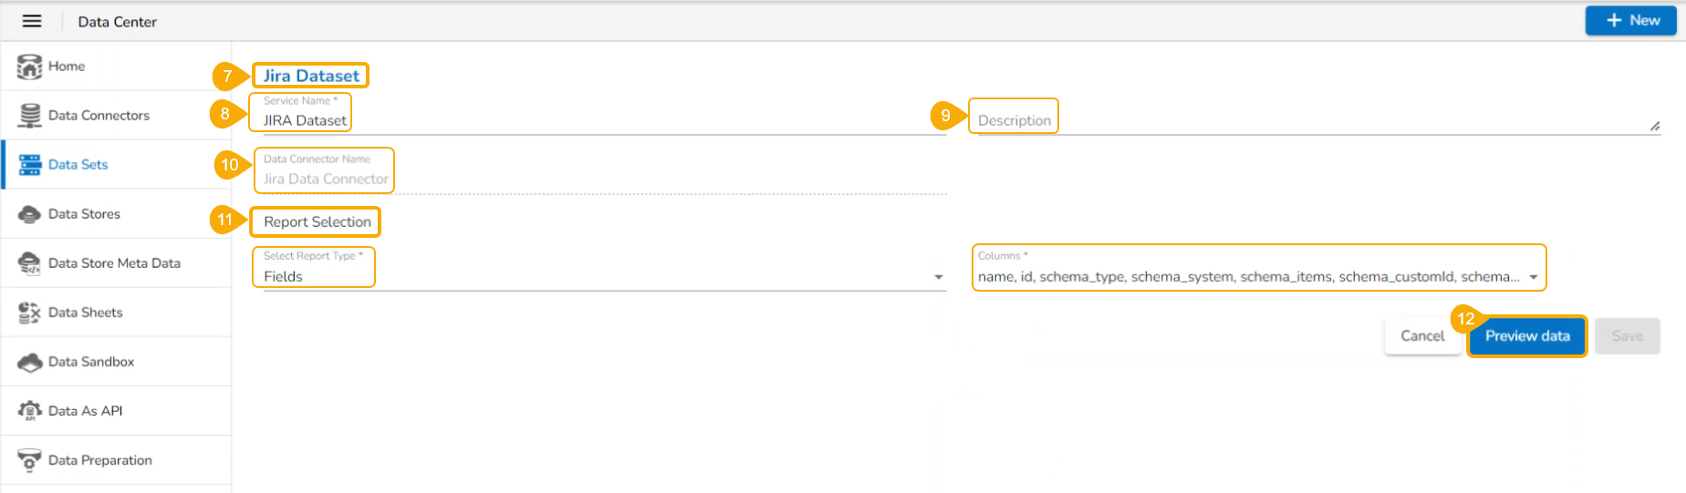This screenshot has height=493, width=1686.
Task: Click the Data Stores icon
Action: 30,214
